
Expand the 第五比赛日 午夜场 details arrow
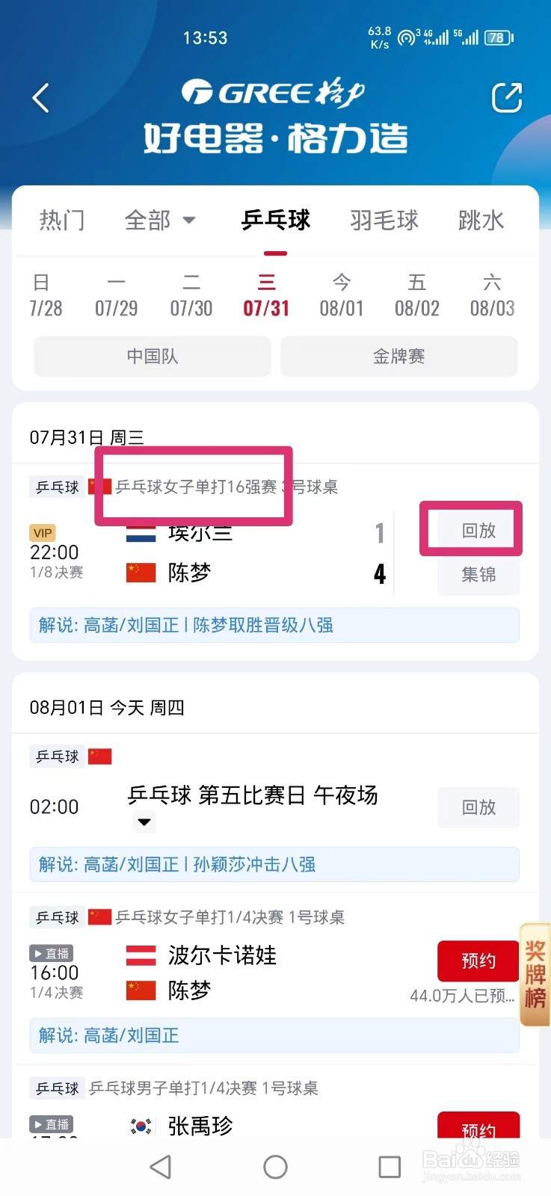coord(144,822)
